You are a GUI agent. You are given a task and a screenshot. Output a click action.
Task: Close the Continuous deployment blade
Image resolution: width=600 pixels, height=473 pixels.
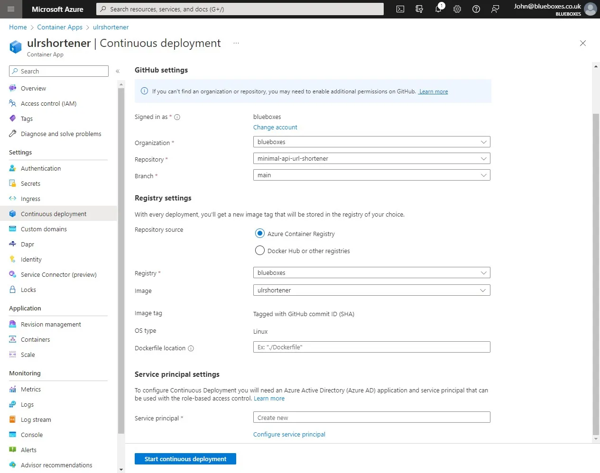click(583, 43)
